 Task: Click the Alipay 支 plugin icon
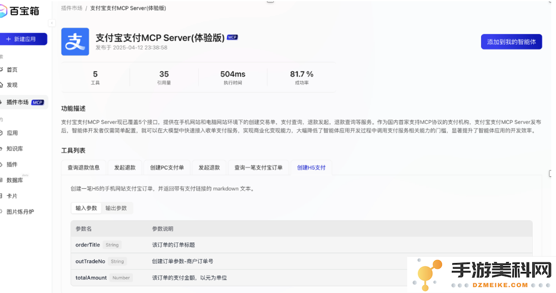(x=75, y=42)
